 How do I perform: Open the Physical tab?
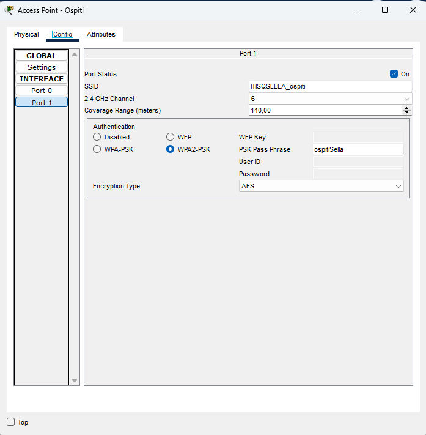tap(26, 34)
